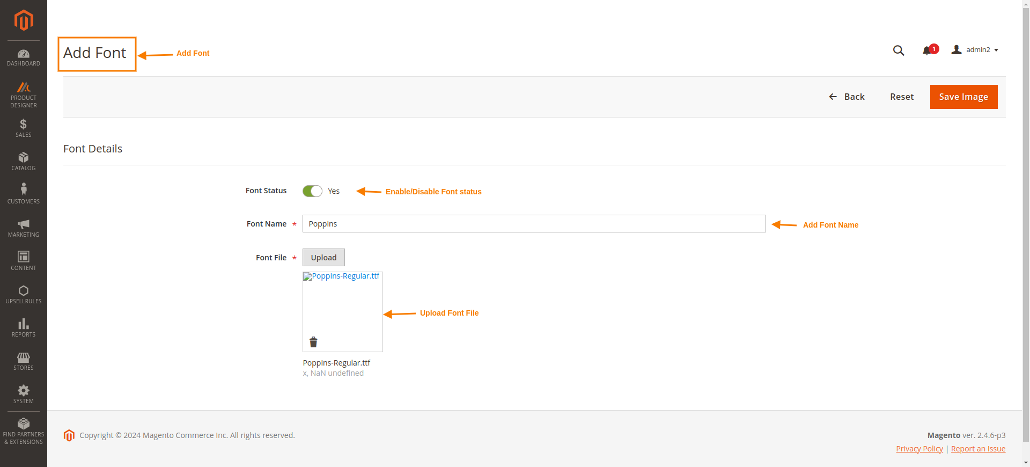Click the Add Font page title
Viewport: 1030px width, 467px height.
pos(95,53)
